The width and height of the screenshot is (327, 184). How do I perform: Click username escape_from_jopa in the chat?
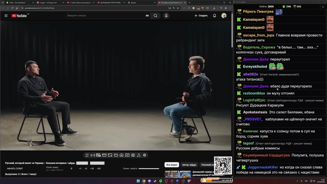click(259, 35)
